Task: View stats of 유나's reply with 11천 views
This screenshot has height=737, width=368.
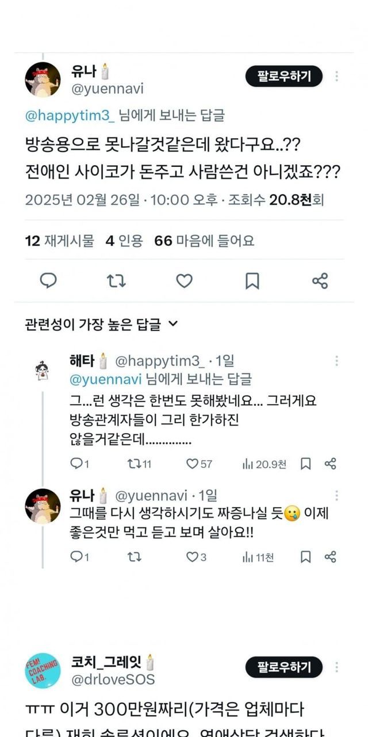Action: (258, 557)
